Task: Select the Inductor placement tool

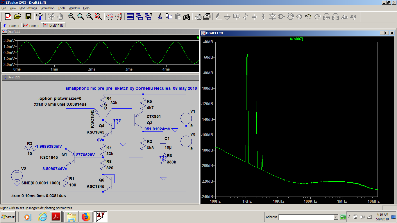Action: pos(263,17)
